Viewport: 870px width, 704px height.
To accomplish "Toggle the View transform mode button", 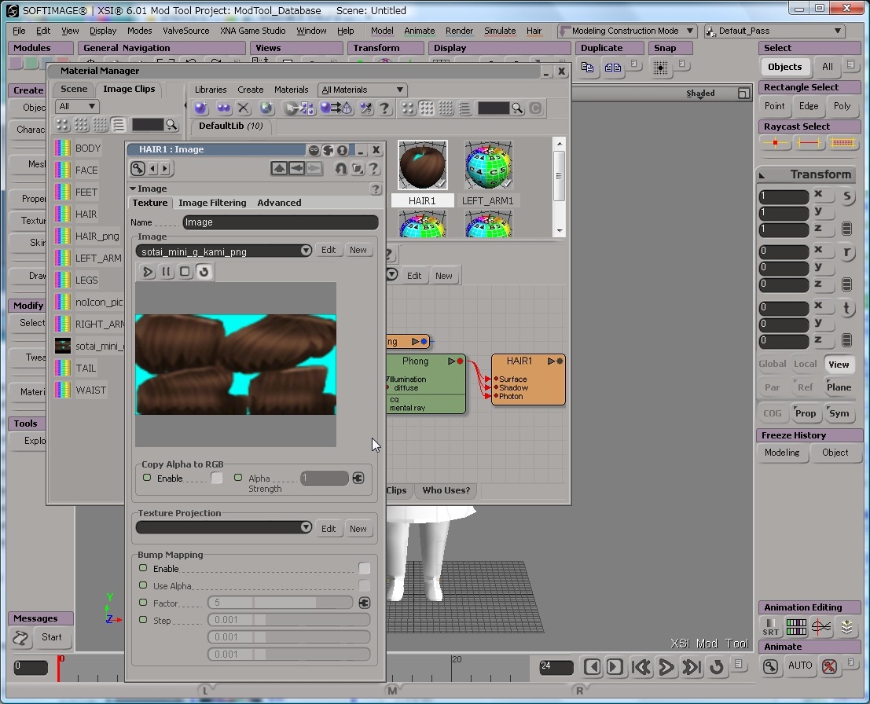I will point(839,364).
